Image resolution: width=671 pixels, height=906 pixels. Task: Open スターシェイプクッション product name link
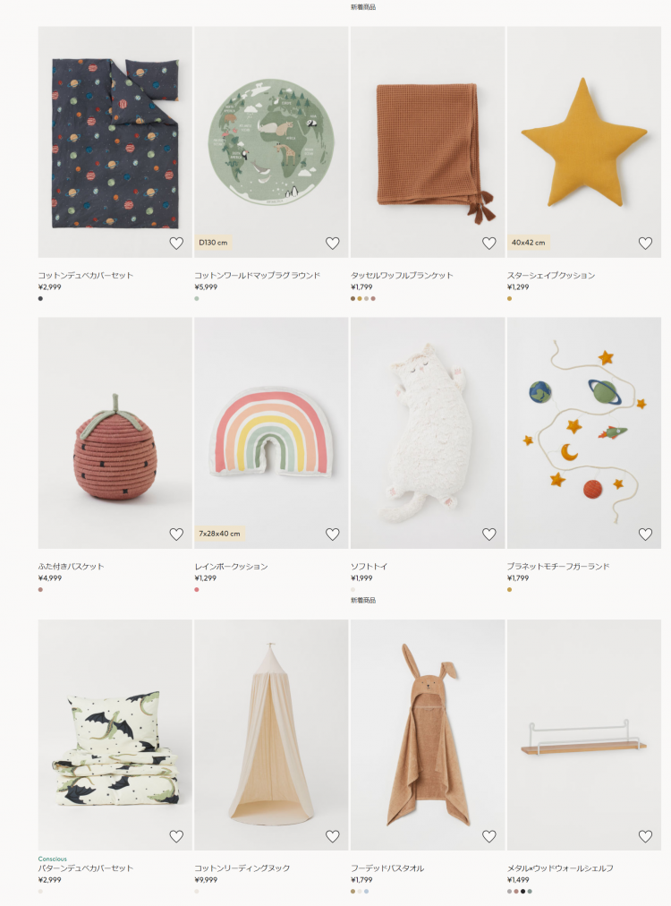tap(551, 275)
